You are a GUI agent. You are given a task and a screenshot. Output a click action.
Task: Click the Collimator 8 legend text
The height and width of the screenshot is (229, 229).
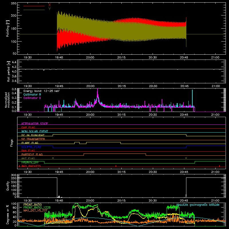click(32, 94)
